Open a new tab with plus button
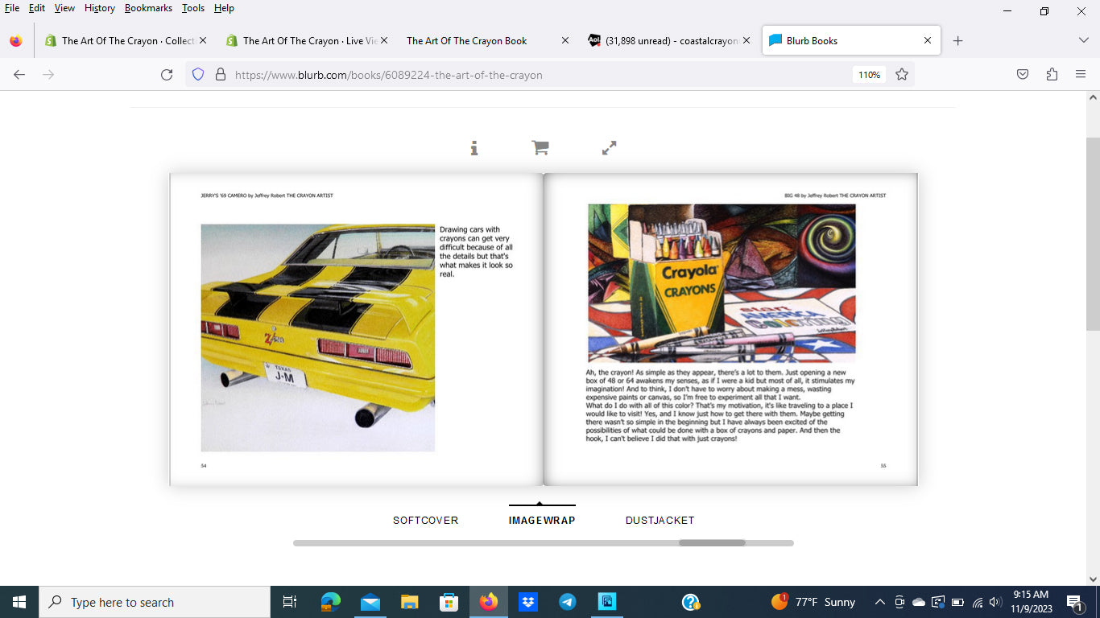Image resolution: width=1100 pixels, height=618 pixels. 957,40
